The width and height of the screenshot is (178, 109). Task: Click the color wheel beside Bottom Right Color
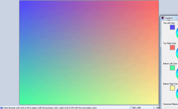tap(177, 94)
